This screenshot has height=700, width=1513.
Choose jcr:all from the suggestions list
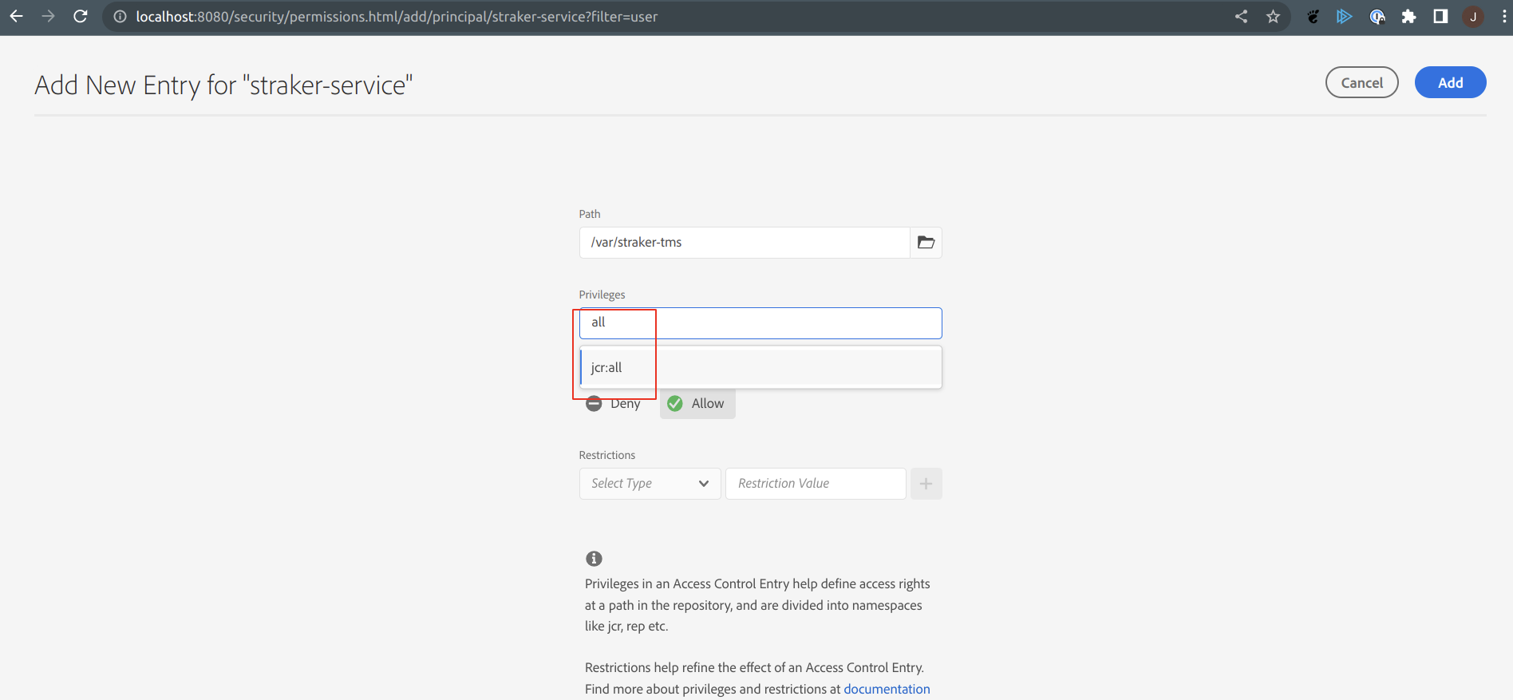pyautogui.click(x=760, y=367)
